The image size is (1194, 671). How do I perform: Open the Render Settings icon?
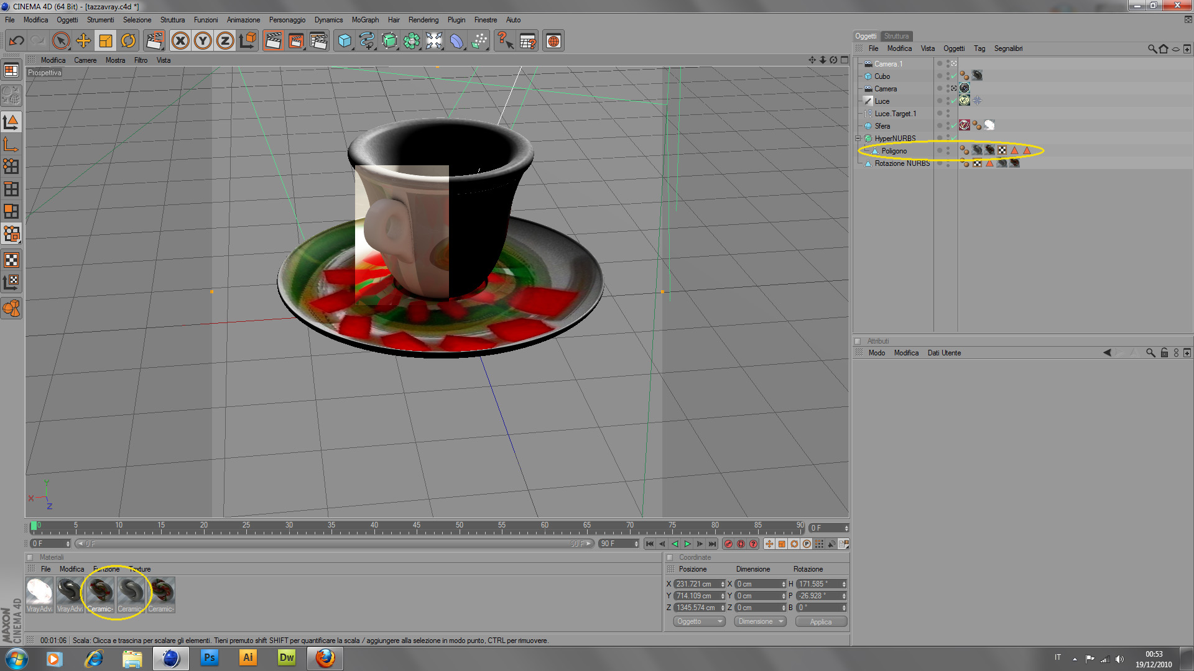tap(318, 41)
